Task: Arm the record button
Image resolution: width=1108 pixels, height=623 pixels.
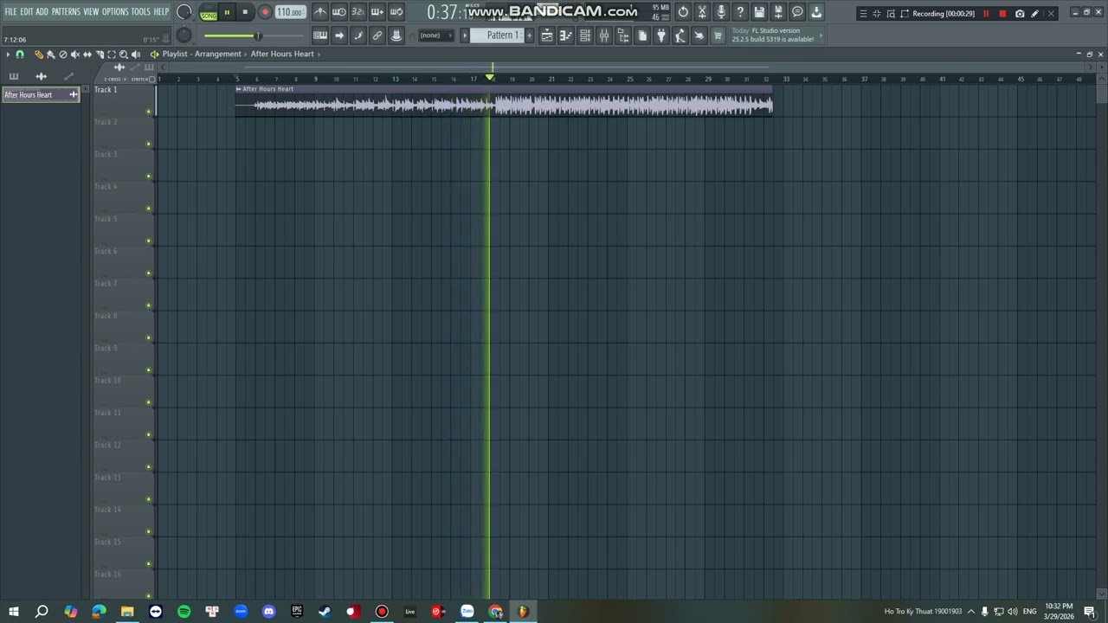Action: 265,12
